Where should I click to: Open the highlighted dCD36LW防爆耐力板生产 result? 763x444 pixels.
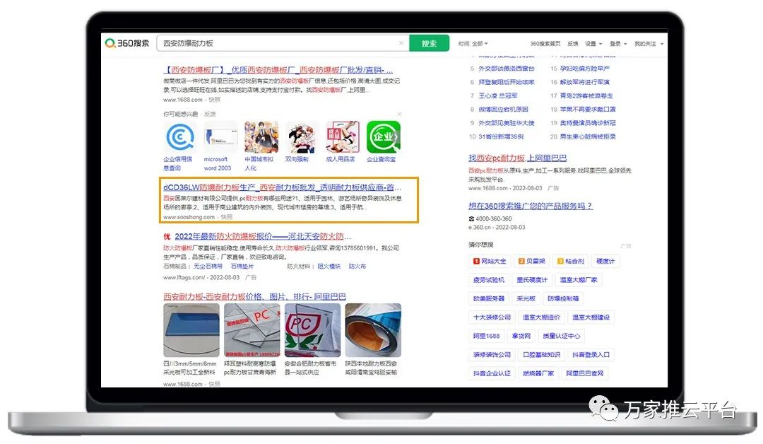click(282, 188)
